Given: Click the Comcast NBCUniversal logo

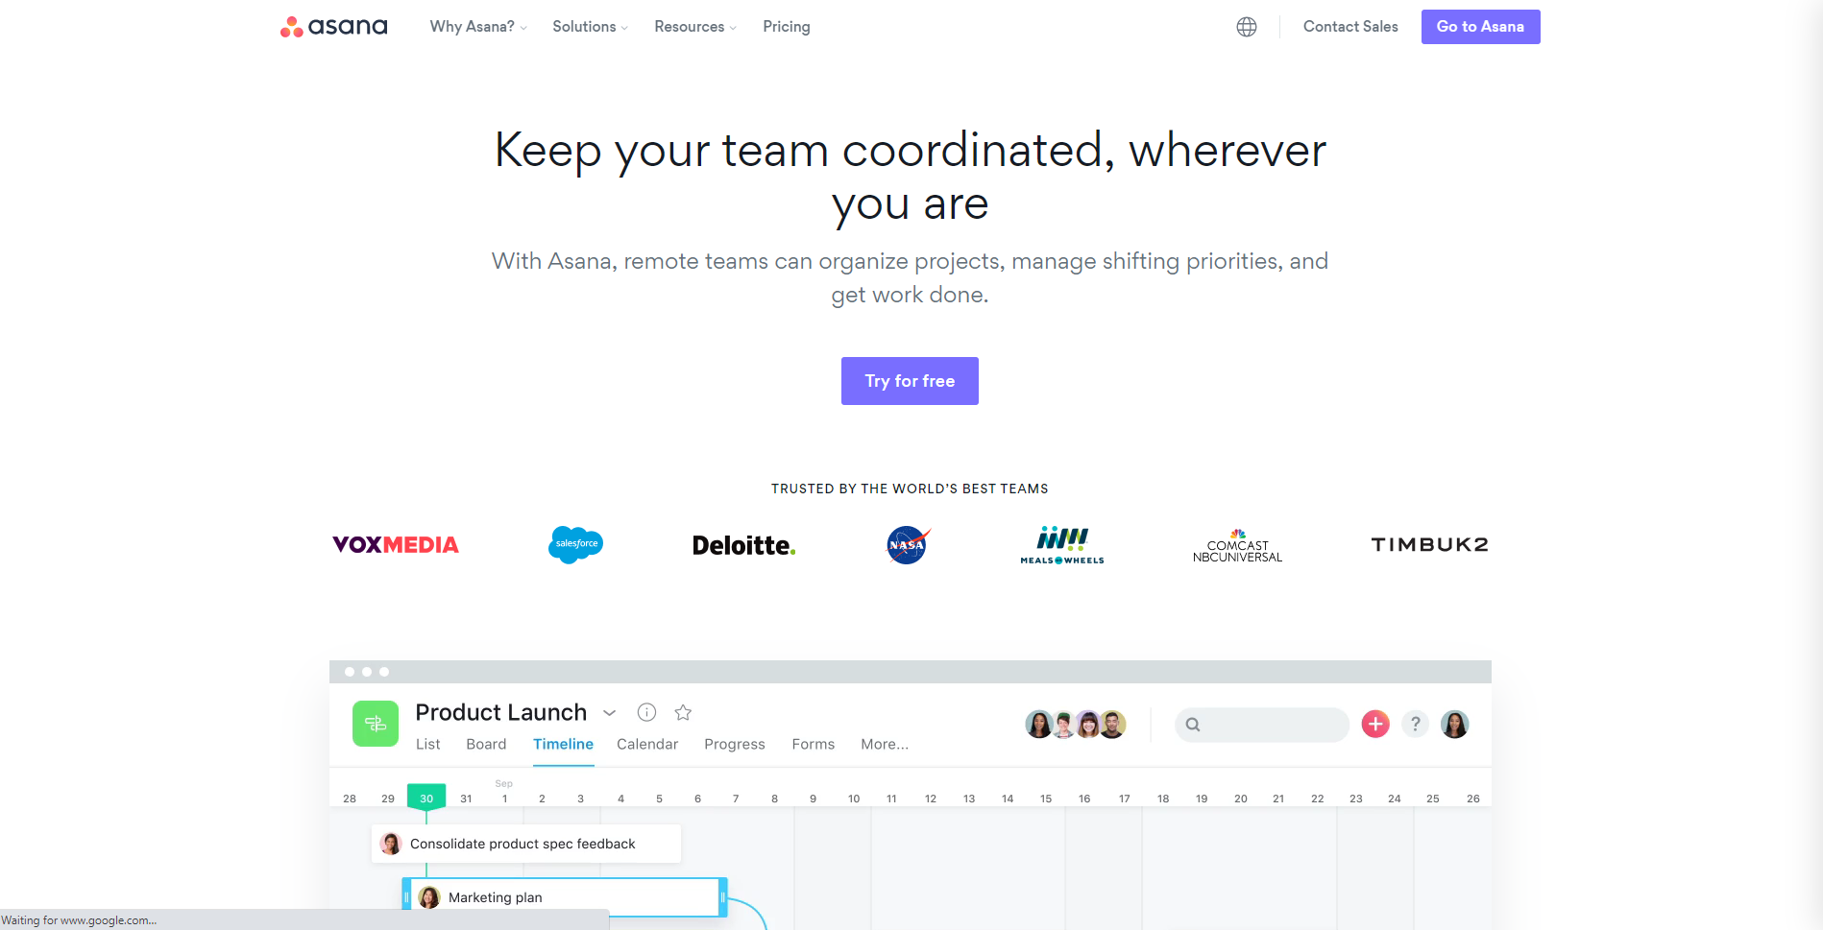Looking at the screenshot, I should (x=1237, y=545).
